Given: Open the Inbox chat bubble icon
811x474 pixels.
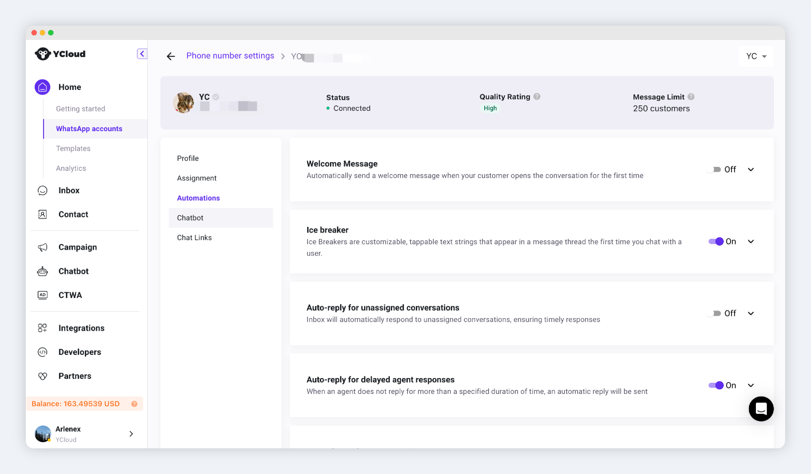Looking at the screenshot, I should click(x=43, y=191).
